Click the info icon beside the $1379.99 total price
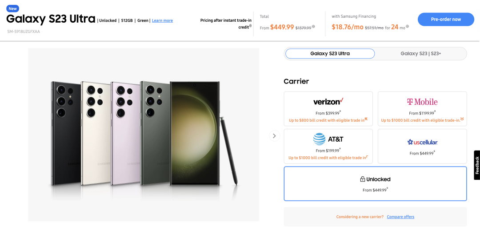The width and height of the screenshot is (480, 230). (313, 27)
